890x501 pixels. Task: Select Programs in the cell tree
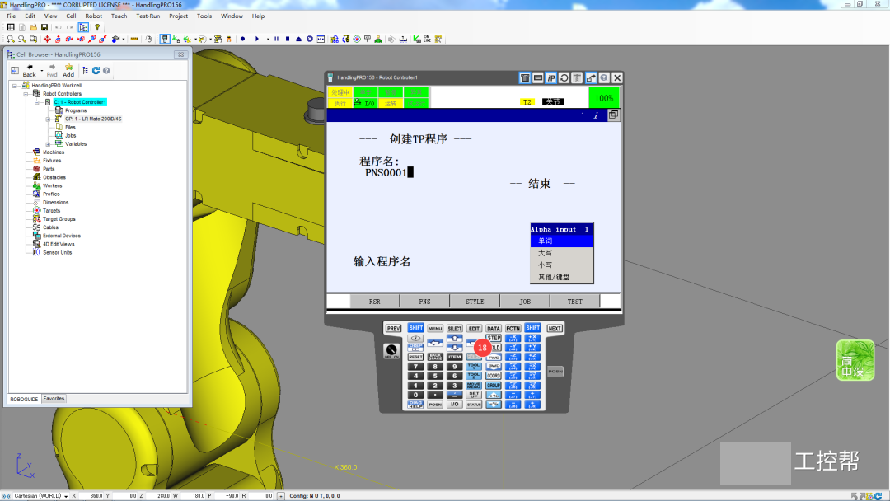click(76, 110)
